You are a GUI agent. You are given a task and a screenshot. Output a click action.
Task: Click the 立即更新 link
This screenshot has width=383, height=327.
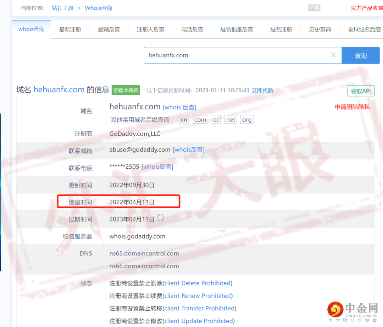tap(262, 90)
